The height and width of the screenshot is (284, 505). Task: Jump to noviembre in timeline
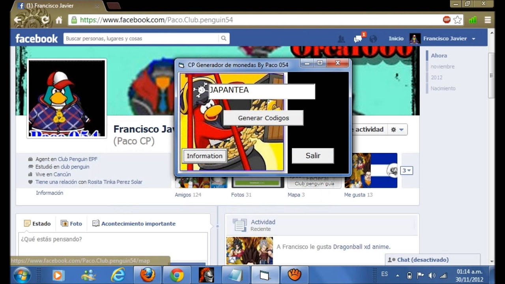[442, 67]
